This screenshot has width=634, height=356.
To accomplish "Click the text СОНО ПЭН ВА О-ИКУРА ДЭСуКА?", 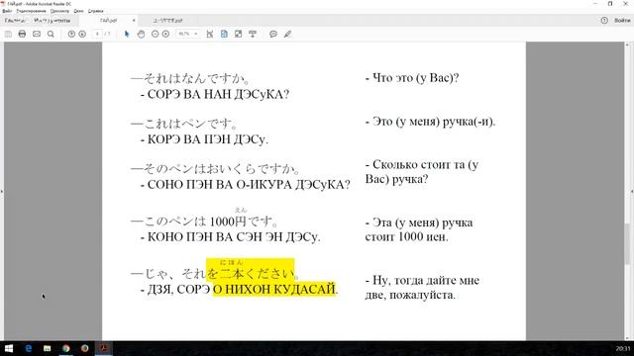I will [249, 185].
